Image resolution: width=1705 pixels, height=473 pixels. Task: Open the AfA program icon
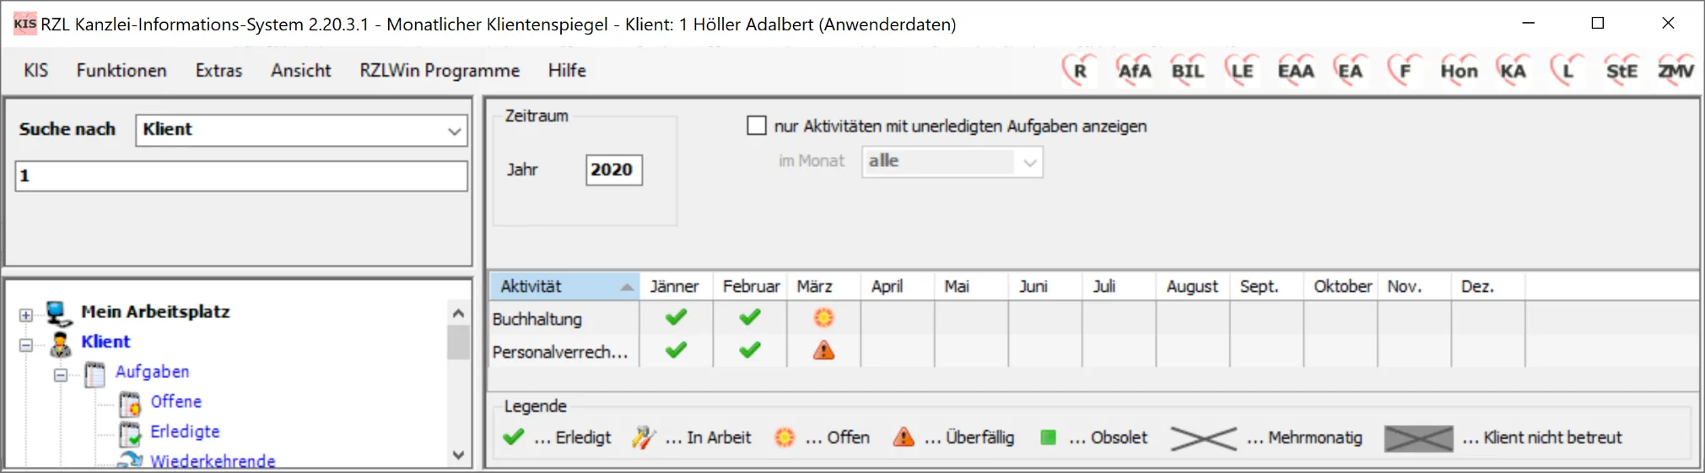click(x=1134, y=70)
